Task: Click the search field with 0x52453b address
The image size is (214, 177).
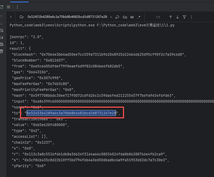Action: pyautogui.click(x=67, y=17)
